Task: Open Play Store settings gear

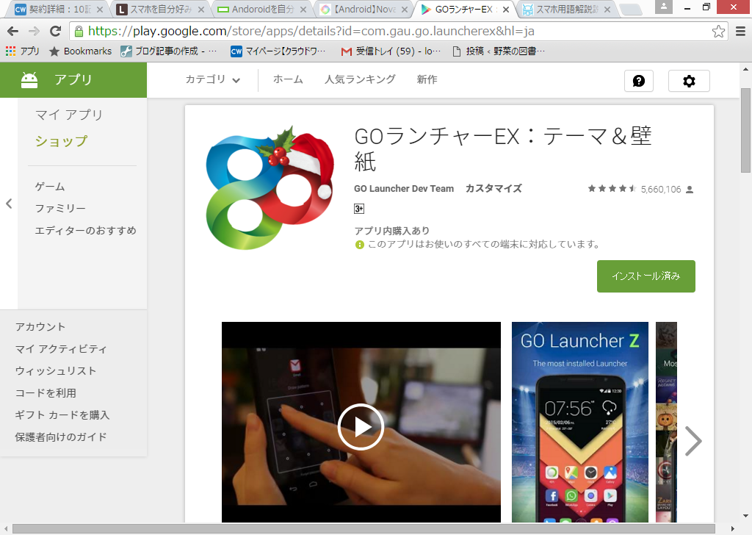Action: click(x=689, y=81)
